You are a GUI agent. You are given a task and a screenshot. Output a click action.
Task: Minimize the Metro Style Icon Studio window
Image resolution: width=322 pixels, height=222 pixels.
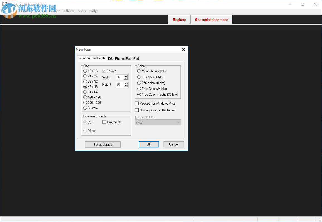tap(290, 4)
